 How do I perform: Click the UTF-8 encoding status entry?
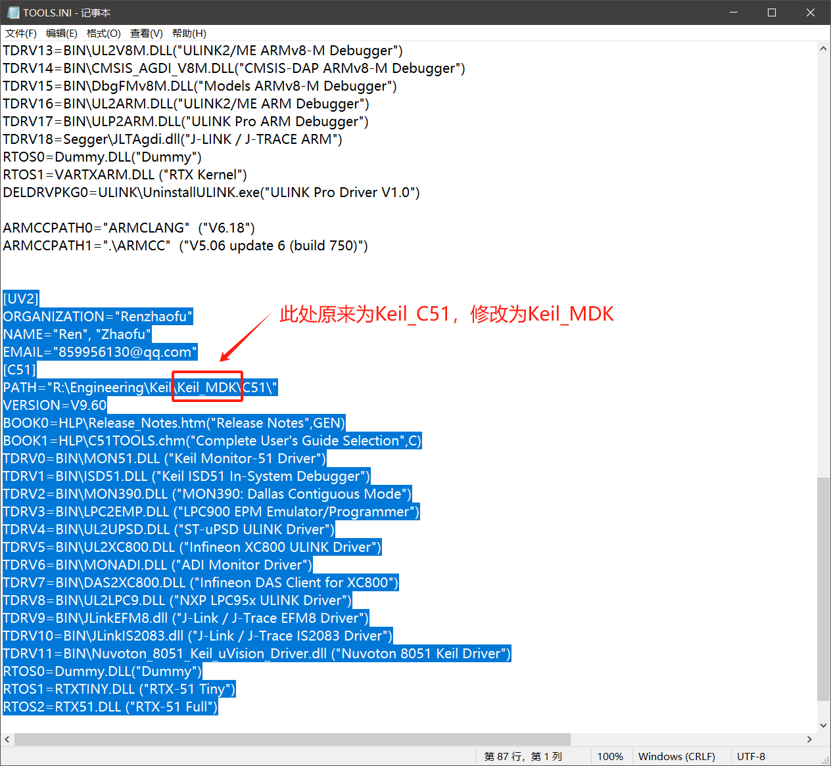pos(751,756)
